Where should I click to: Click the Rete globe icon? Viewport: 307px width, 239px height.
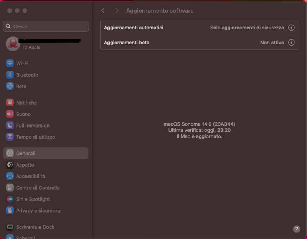pyautogui.click(x=10, y=86)
